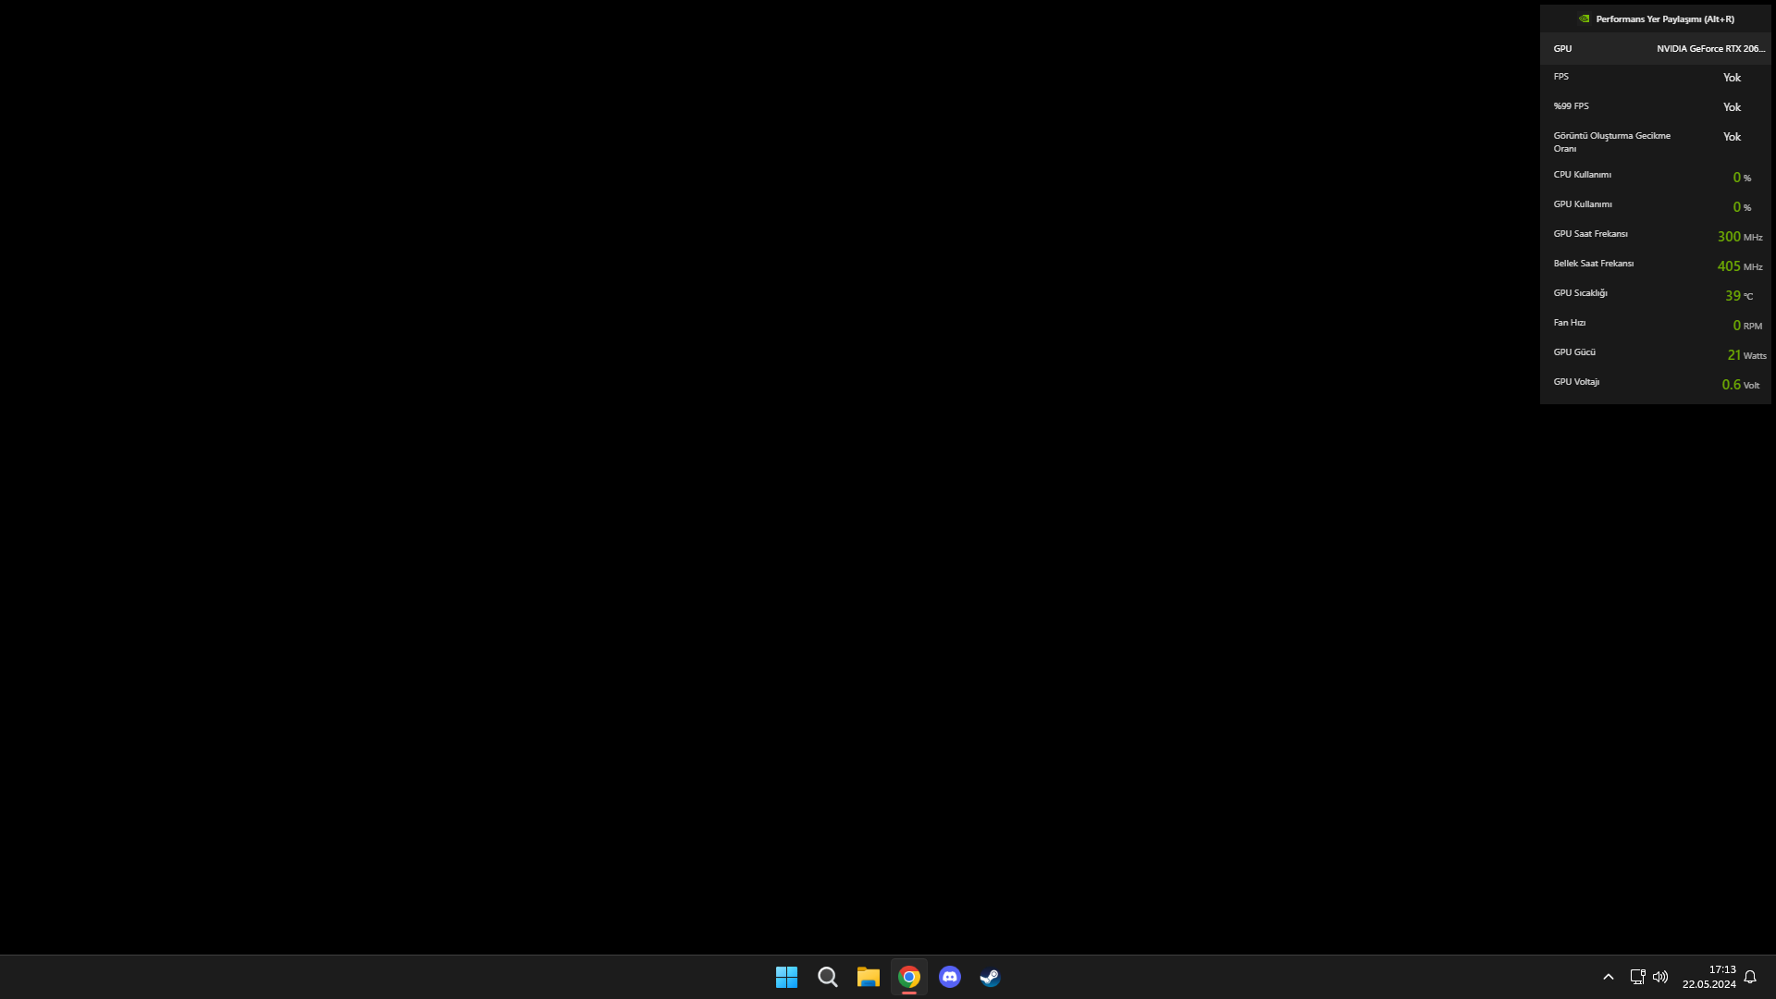
Task: Open the notification bell icon
Action: (x=1750, y=977)
